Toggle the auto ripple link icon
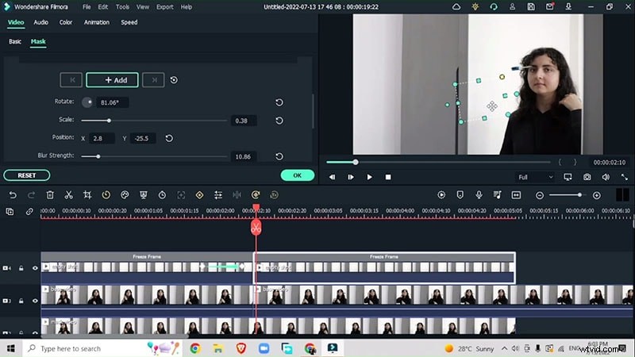Screen dimensions: 635x357 [x=29, y=211]
